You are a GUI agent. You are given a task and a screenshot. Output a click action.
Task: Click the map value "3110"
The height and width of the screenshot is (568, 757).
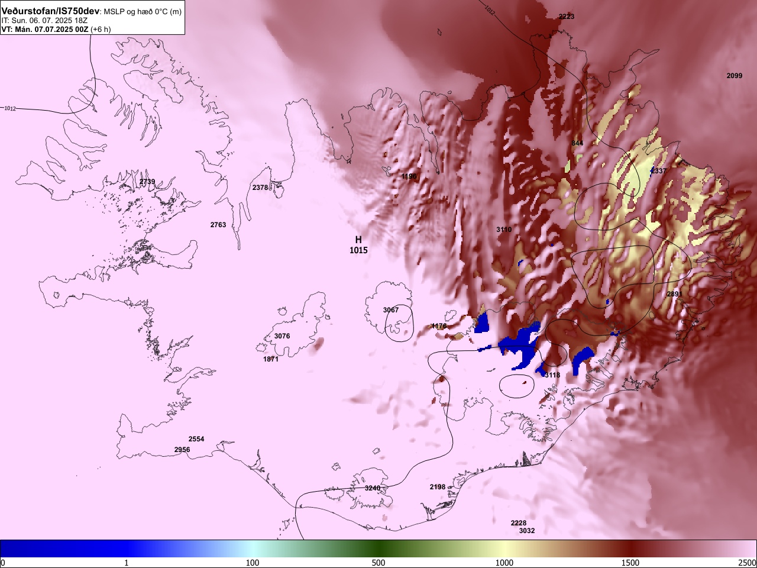tap(504, 230)
